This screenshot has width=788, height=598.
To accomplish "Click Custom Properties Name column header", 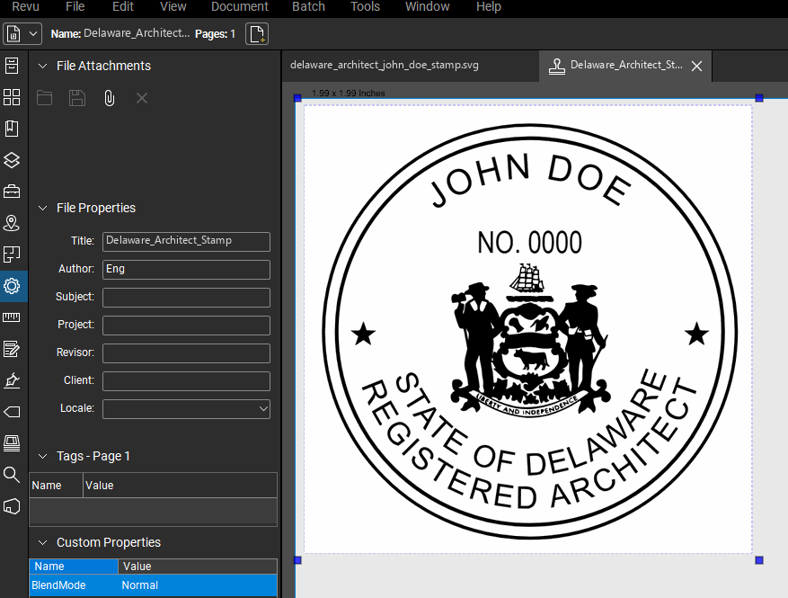I will [74, 567].
